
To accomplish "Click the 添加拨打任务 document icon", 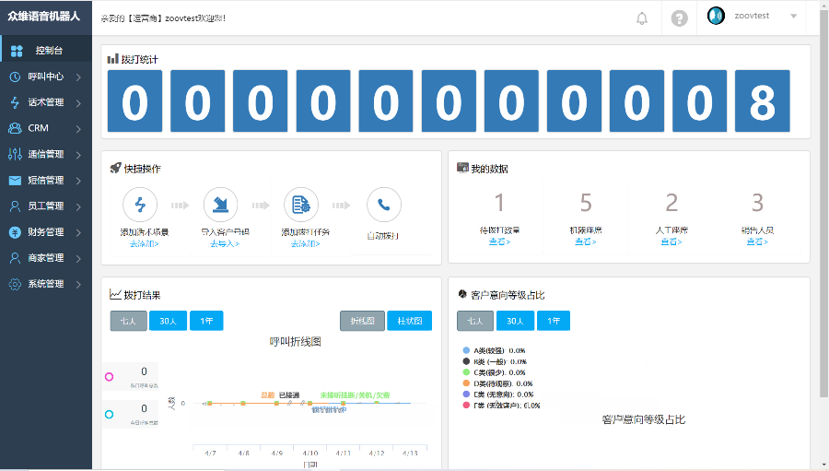I will (x=301, y=204).
